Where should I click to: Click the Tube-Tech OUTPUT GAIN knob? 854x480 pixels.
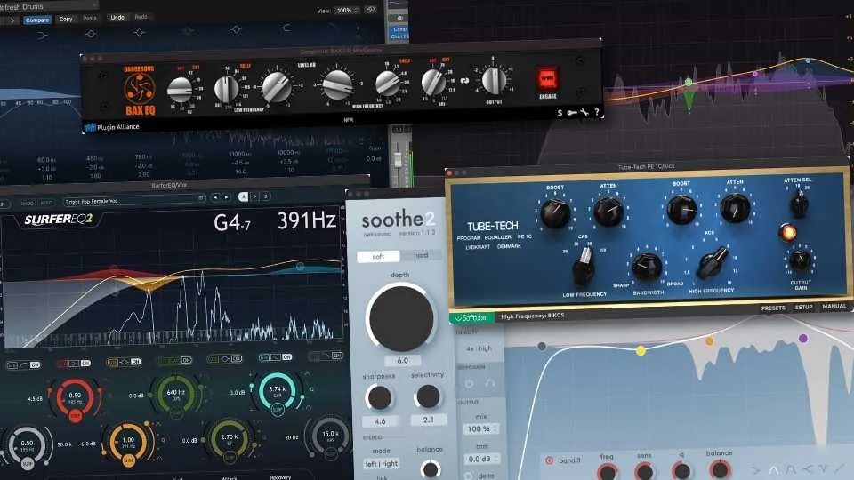(x=800, y=260)
